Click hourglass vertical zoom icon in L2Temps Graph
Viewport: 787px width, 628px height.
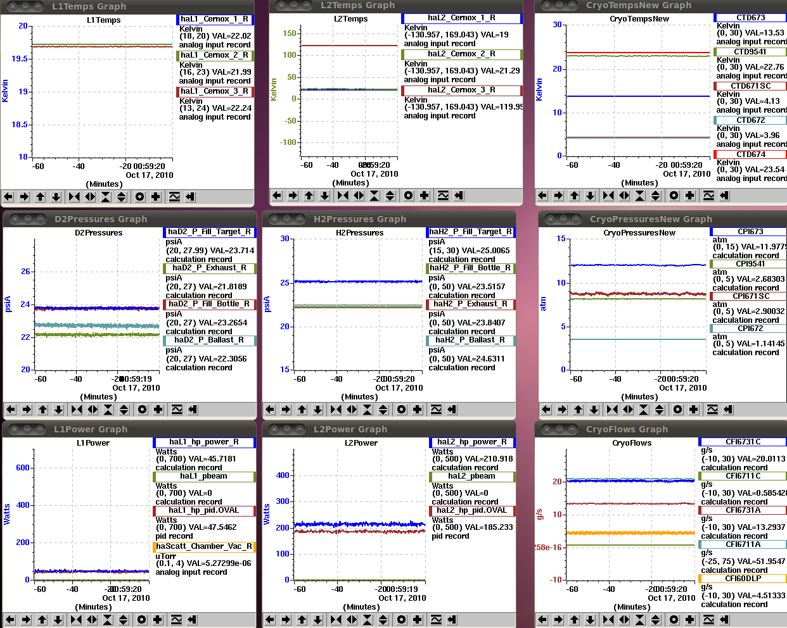(x=374, y=196)
